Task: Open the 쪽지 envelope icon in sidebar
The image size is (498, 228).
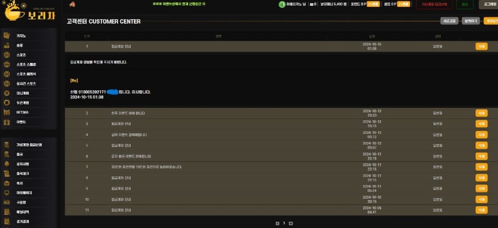Action: click(7, 183)
